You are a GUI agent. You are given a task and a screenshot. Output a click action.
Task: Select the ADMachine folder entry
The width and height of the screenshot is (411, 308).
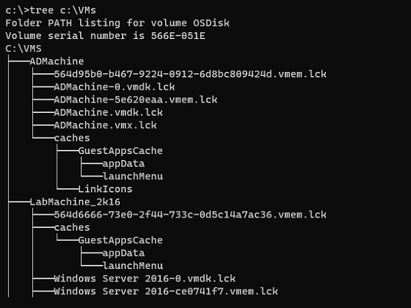(57, 61)
